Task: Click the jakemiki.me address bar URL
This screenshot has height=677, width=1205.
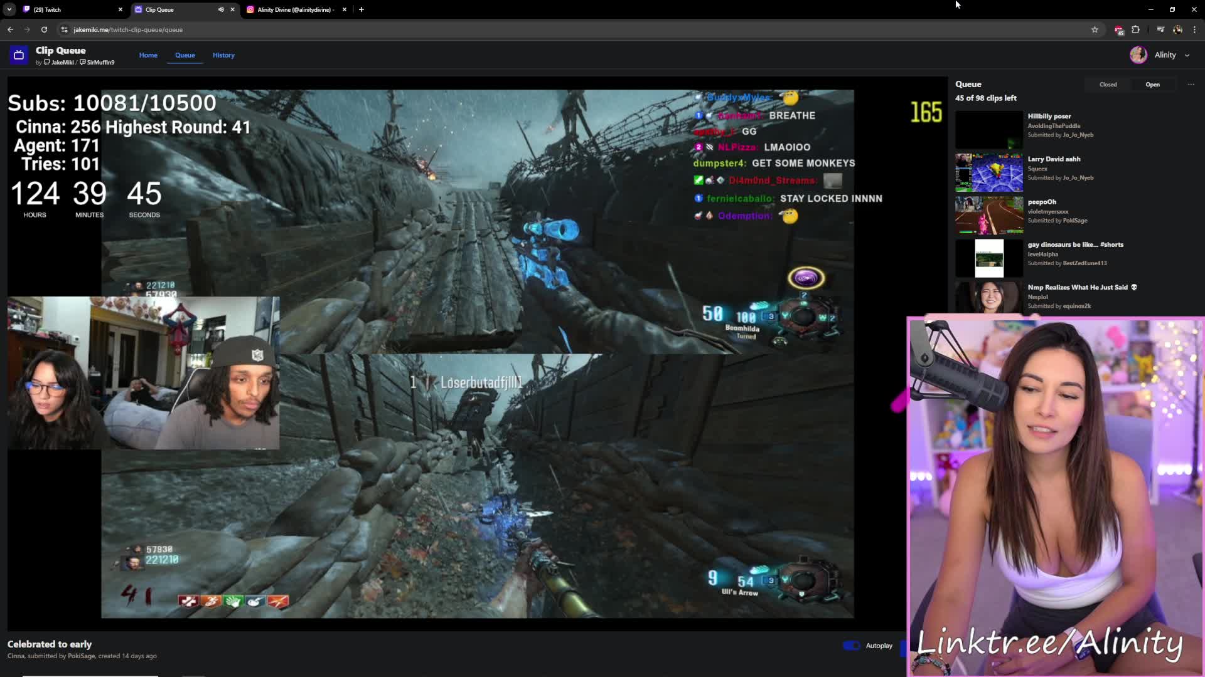Action: tap(128, 29)
